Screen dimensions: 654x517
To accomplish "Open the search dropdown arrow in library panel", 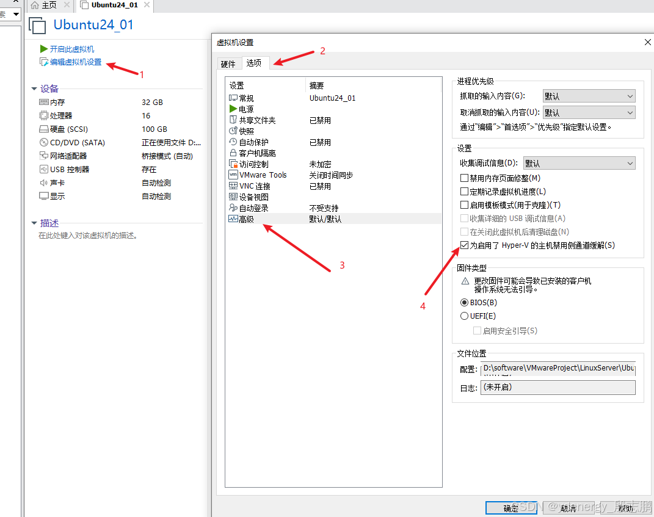I will (16, 14).
